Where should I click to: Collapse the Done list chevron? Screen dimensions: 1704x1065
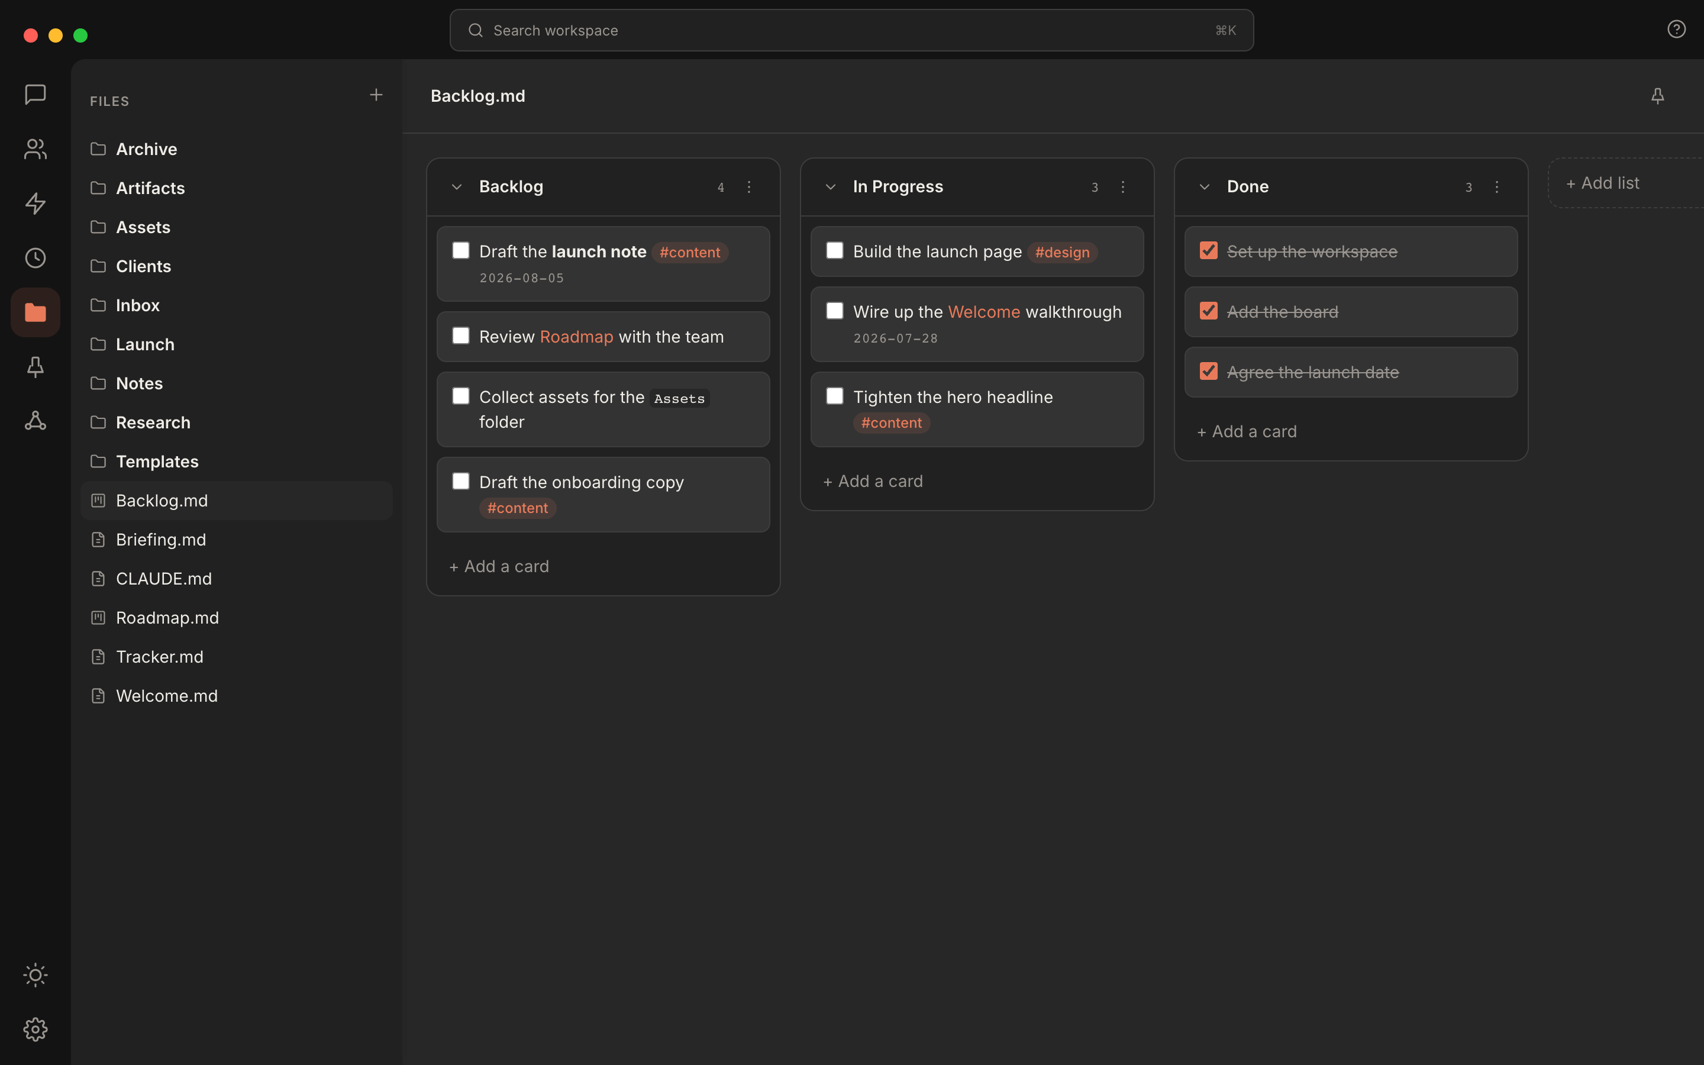[1204, 186]
